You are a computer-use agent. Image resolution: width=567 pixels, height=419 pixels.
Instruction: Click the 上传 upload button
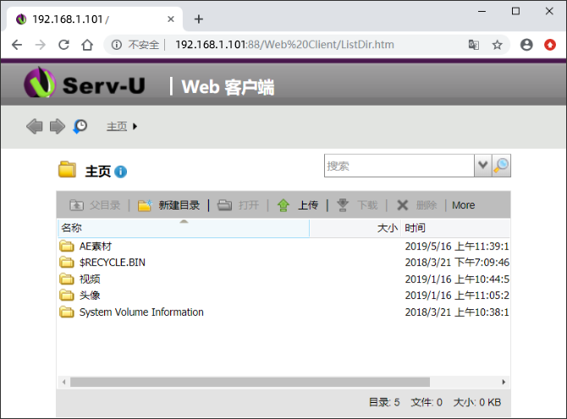tap(298, 205)
